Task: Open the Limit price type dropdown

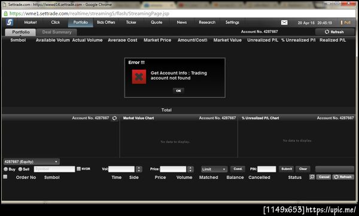Action: (x=214, y=169)
